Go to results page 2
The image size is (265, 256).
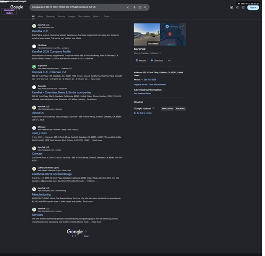[75, 236]
